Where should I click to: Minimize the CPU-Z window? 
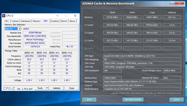tap(59, 16)
